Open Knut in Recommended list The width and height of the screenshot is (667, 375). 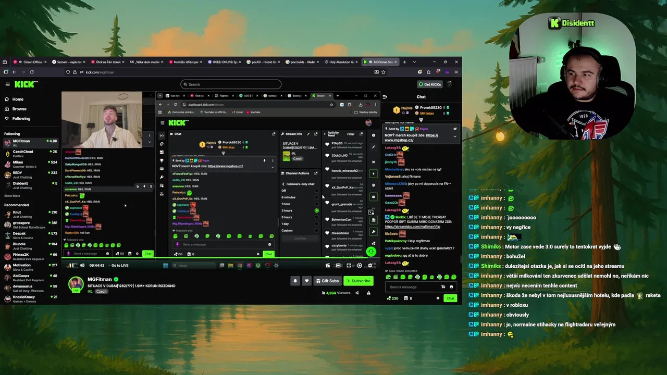pyautogui.click(x=30, y=214)
